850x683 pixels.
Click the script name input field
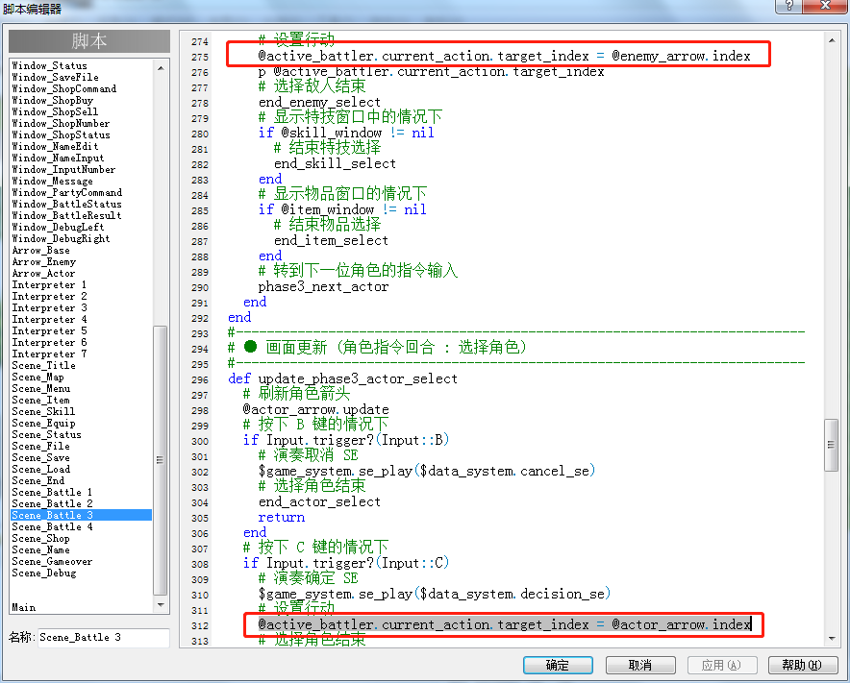click(103, 638)
